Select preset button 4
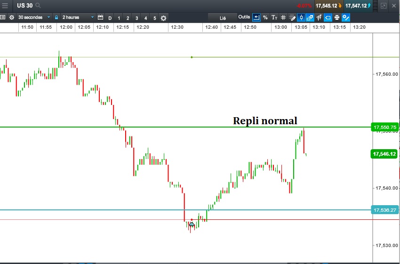The width and height of the screenshot is (400, 264). [x=146, y=18]
